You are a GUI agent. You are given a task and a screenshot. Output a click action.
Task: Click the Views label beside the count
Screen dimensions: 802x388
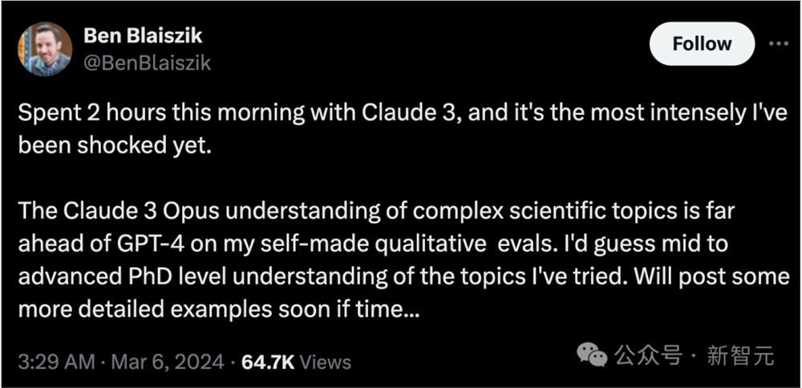(x=327, y=362)
